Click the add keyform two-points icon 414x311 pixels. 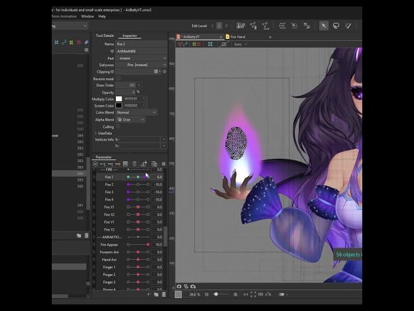click(103, 164)
